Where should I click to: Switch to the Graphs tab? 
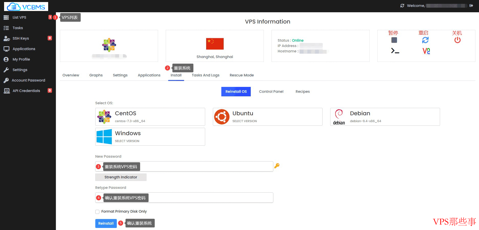point(96,75)
